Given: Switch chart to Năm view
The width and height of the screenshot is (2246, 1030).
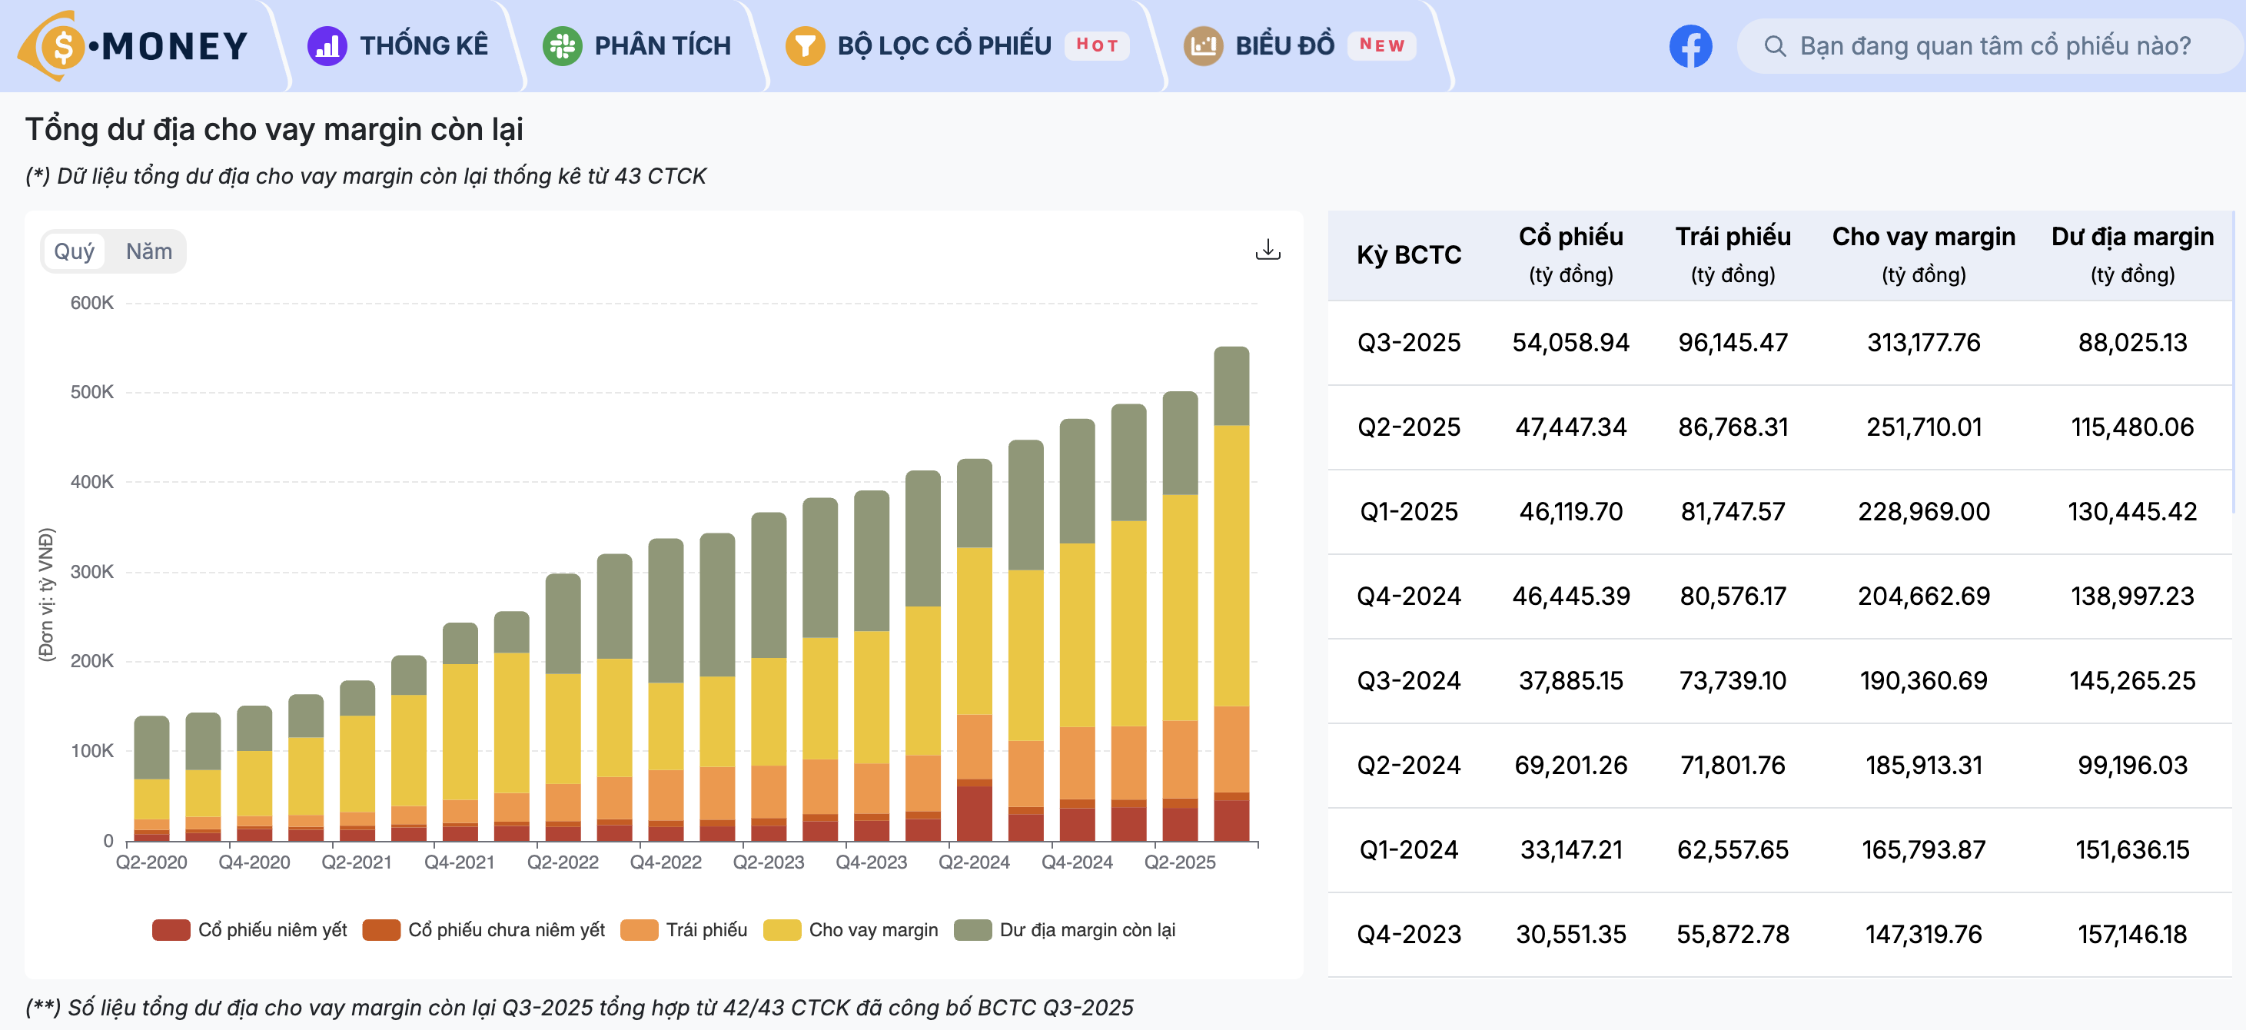Looking at the screenshot, I should (149, 251).
